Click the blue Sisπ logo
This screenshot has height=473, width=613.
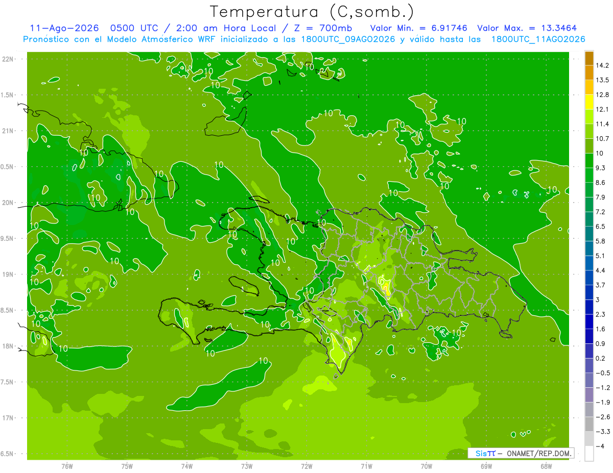pyautogui.click(x=484, y=453)
